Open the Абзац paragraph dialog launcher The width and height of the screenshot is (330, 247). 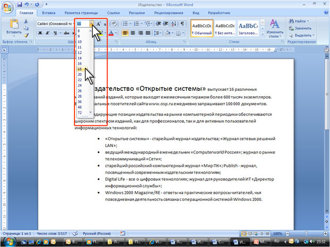185,42
